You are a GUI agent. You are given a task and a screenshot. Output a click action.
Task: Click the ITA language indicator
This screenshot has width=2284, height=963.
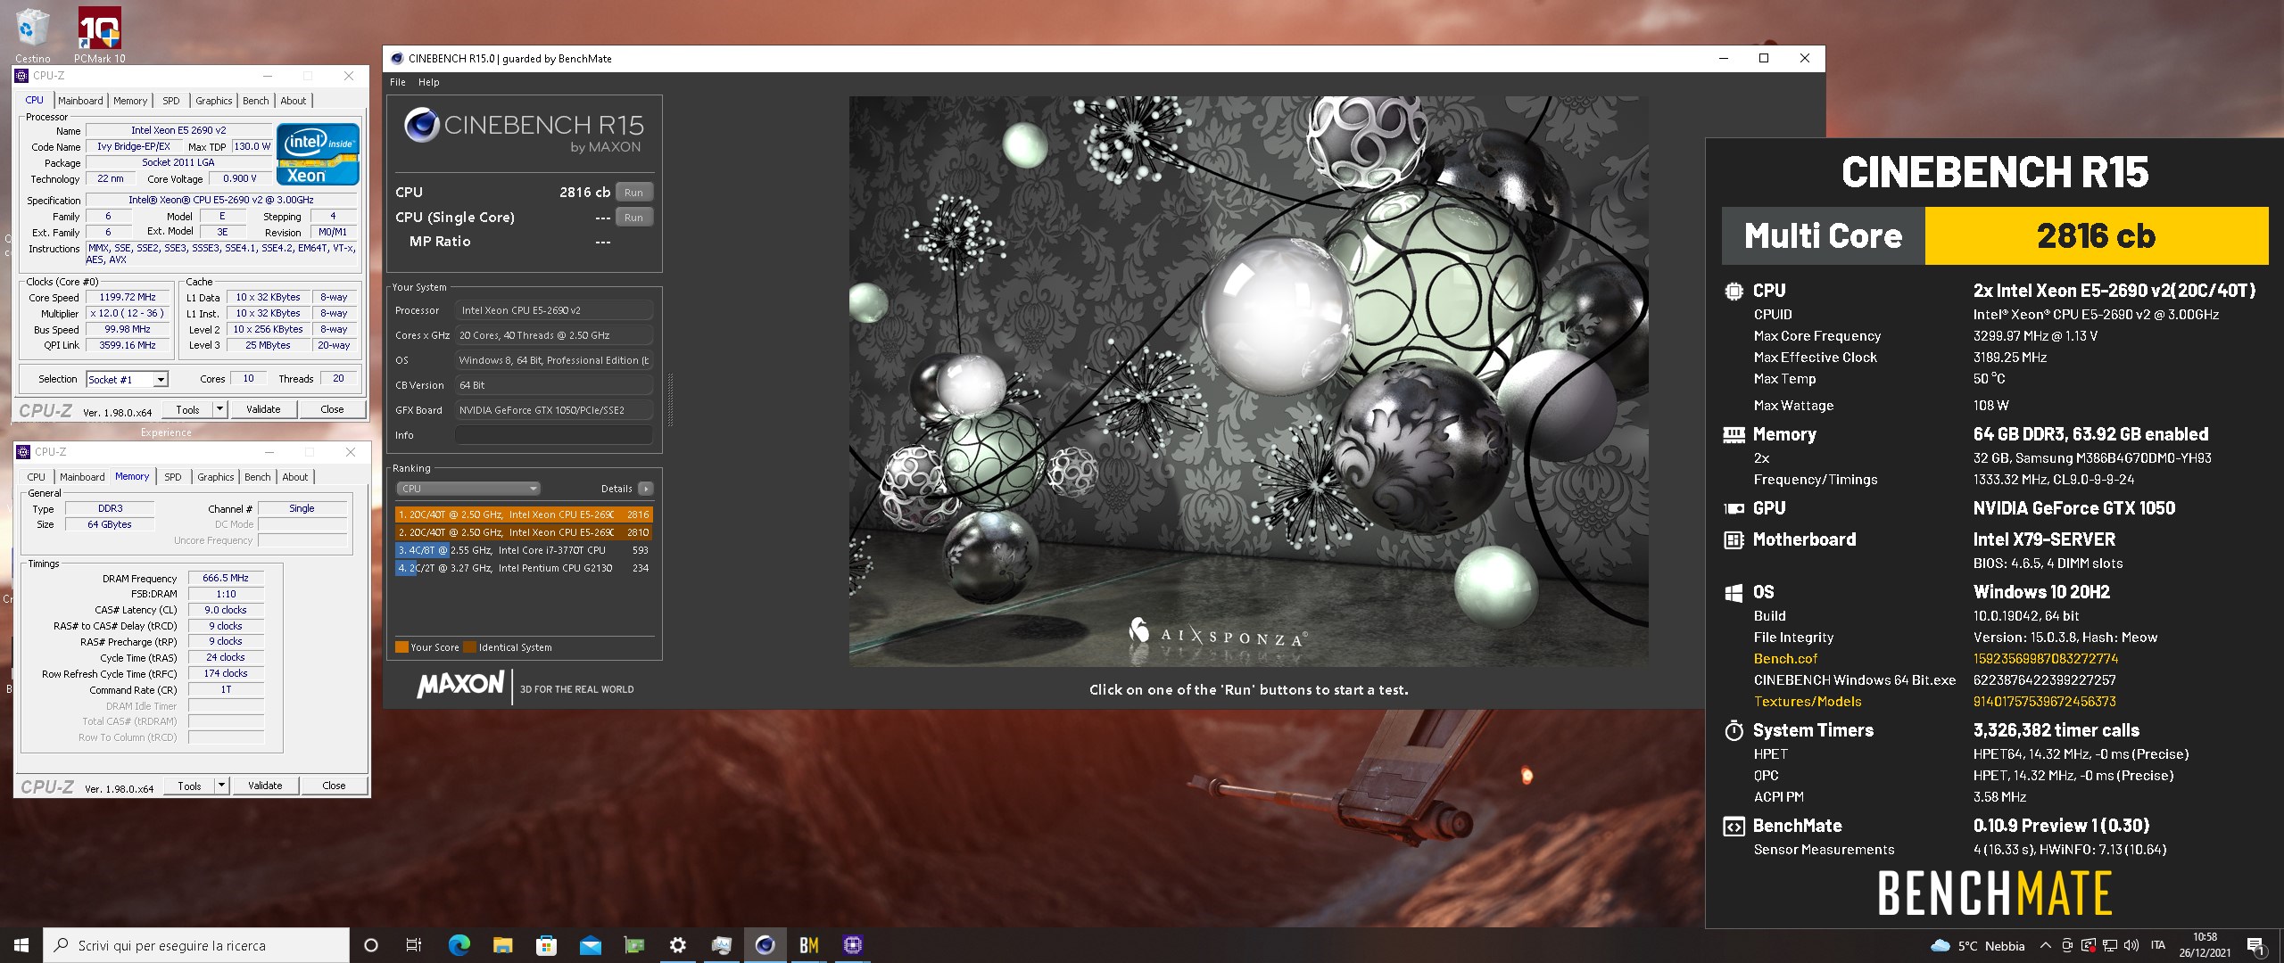click(2157, 945)
